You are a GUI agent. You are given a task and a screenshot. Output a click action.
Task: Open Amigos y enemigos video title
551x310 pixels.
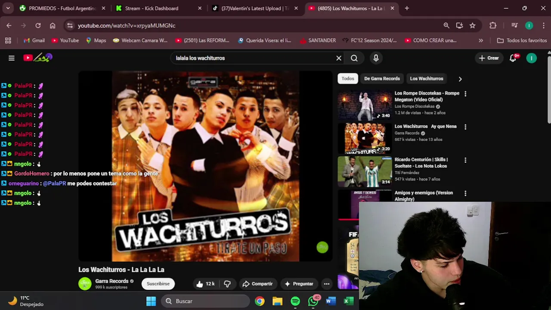(x=424, y=196)
